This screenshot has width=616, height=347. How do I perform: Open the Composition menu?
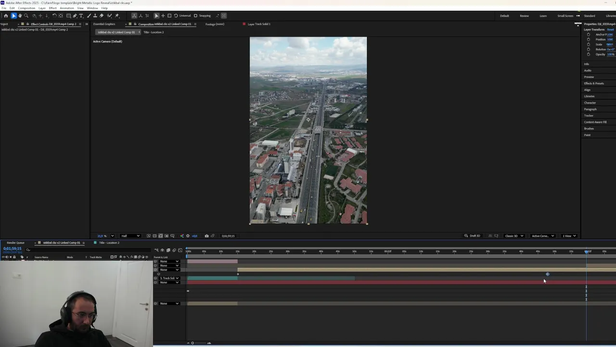[x=26, y=8]
